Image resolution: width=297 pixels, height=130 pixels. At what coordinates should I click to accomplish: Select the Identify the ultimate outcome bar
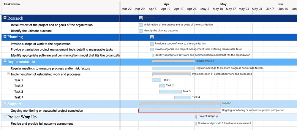click(141, 31)
